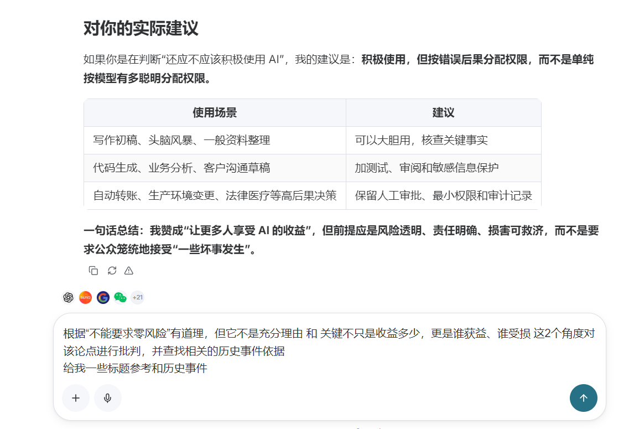Select cell "加测试、审阅和敏感信息保护"
Image resolution: width=634 pixels, height=429 pixels.
tap(444, 168)
